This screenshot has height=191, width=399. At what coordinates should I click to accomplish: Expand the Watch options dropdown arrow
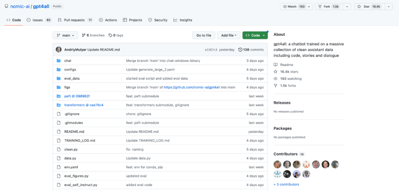(309, 7)
